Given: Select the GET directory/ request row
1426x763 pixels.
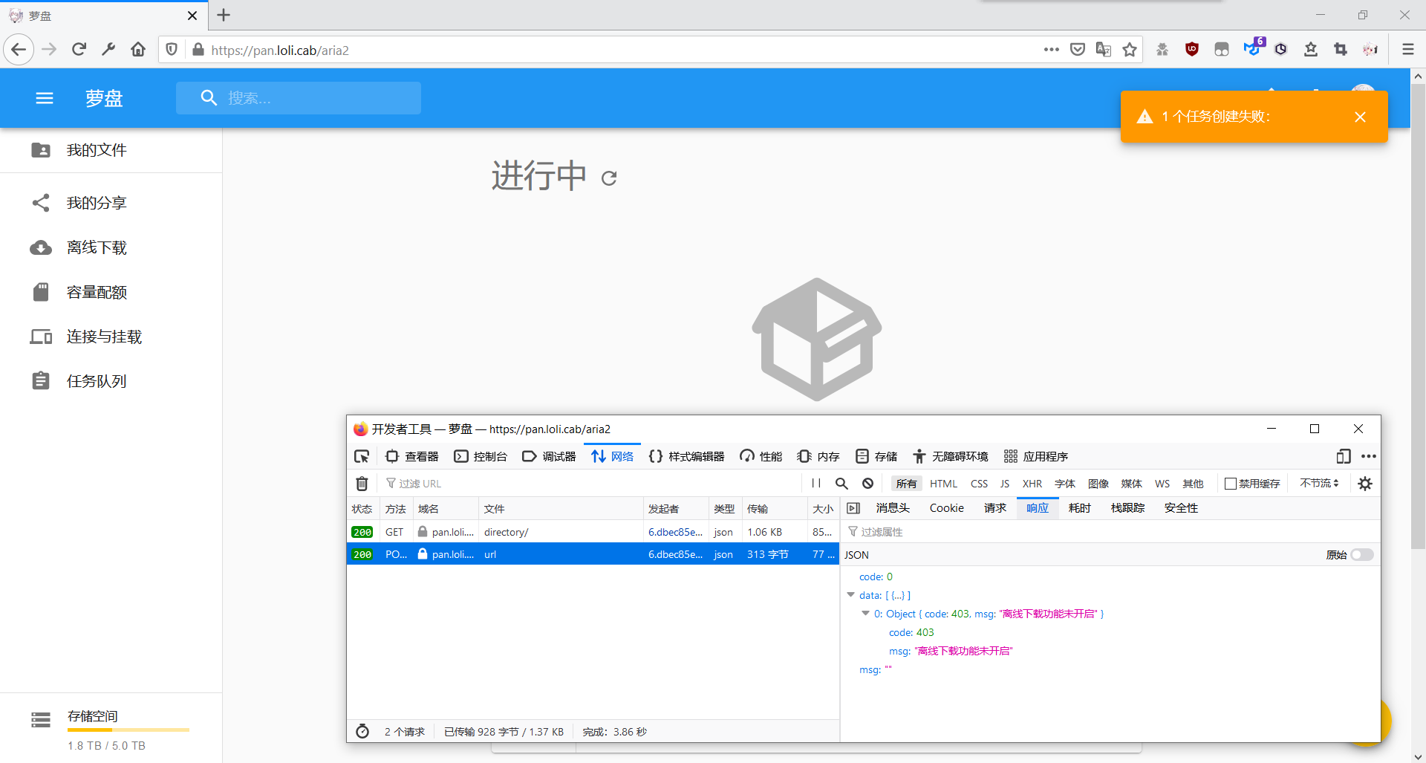Looking at the screenshot, I should [x=593, y=532].
